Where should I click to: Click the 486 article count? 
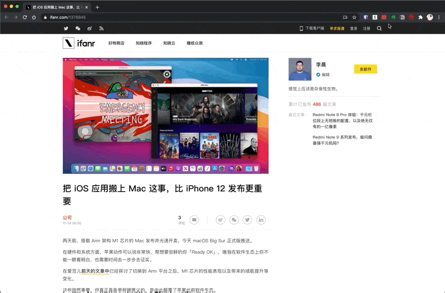click(x=317, y=105)
